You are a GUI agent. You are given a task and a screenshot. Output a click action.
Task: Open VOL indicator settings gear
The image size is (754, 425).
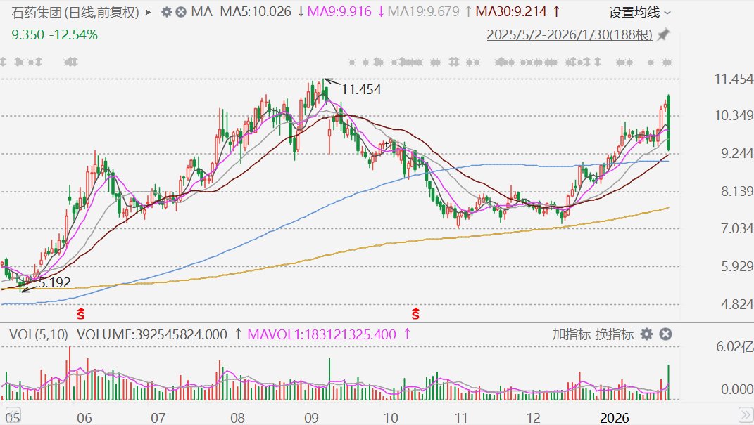coord(646,334)
